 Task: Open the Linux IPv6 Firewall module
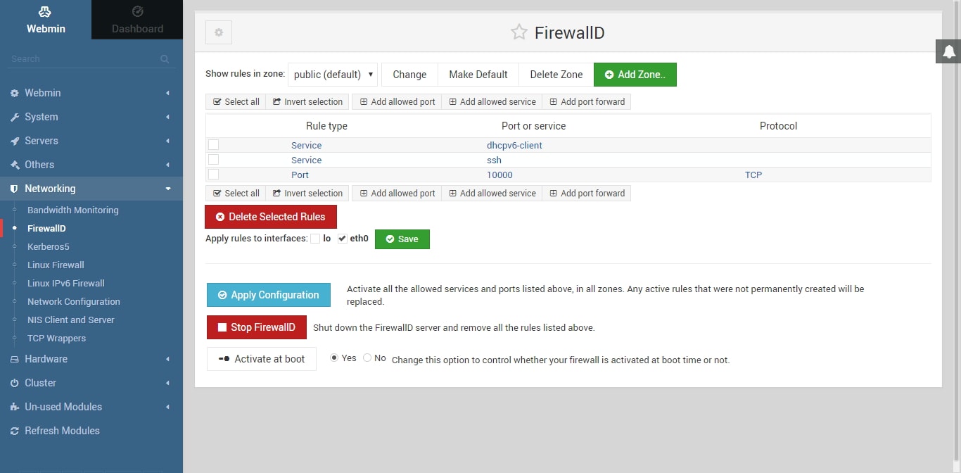click(x=66, y=284)
